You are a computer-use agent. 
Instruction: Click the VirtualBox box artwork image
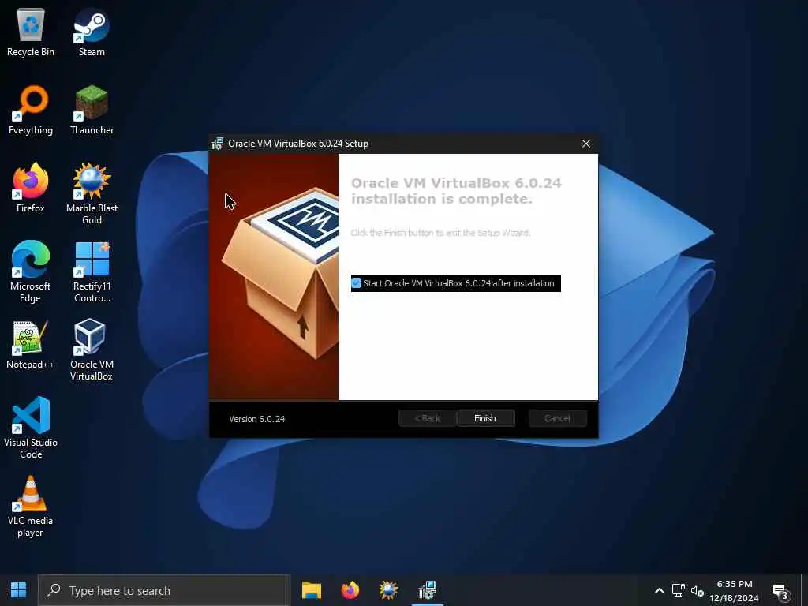pyautogui.click(x=274, y=277)
